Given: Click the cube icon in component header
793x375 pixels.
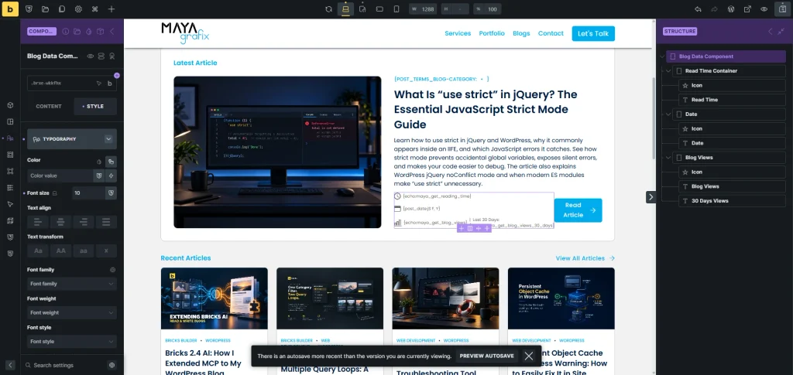Looking at the screenshot, I should (101, 31).
